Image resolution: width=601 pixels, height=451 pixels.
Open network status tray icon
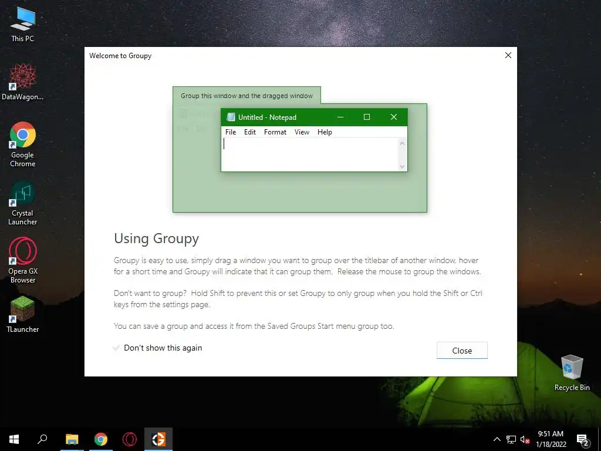click(x=511, y=439)
